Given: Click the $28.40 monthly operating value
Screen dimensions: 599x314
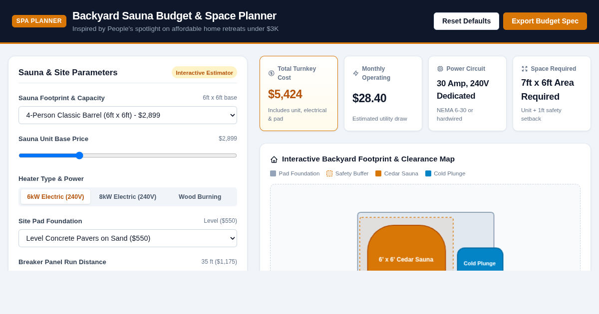Looking at the screenshot, I should coord(369,98).
